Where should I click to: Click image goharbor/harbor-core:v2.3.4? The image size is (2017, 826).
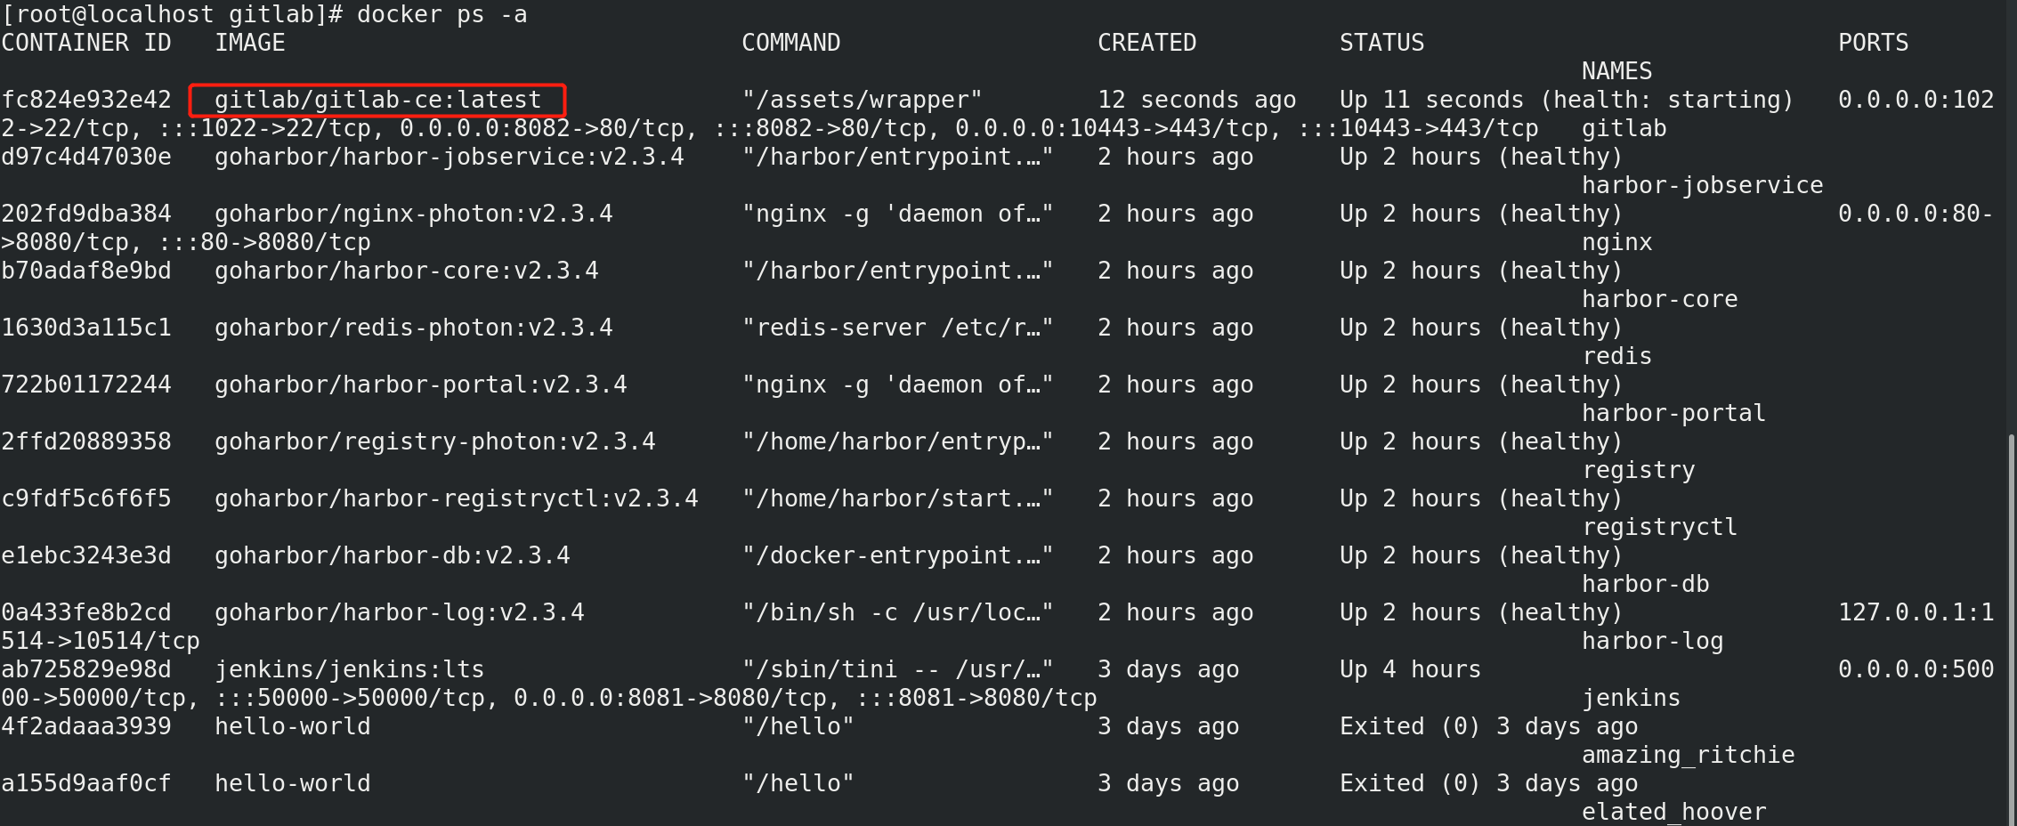pyautogui.click(x=407, y=271)
